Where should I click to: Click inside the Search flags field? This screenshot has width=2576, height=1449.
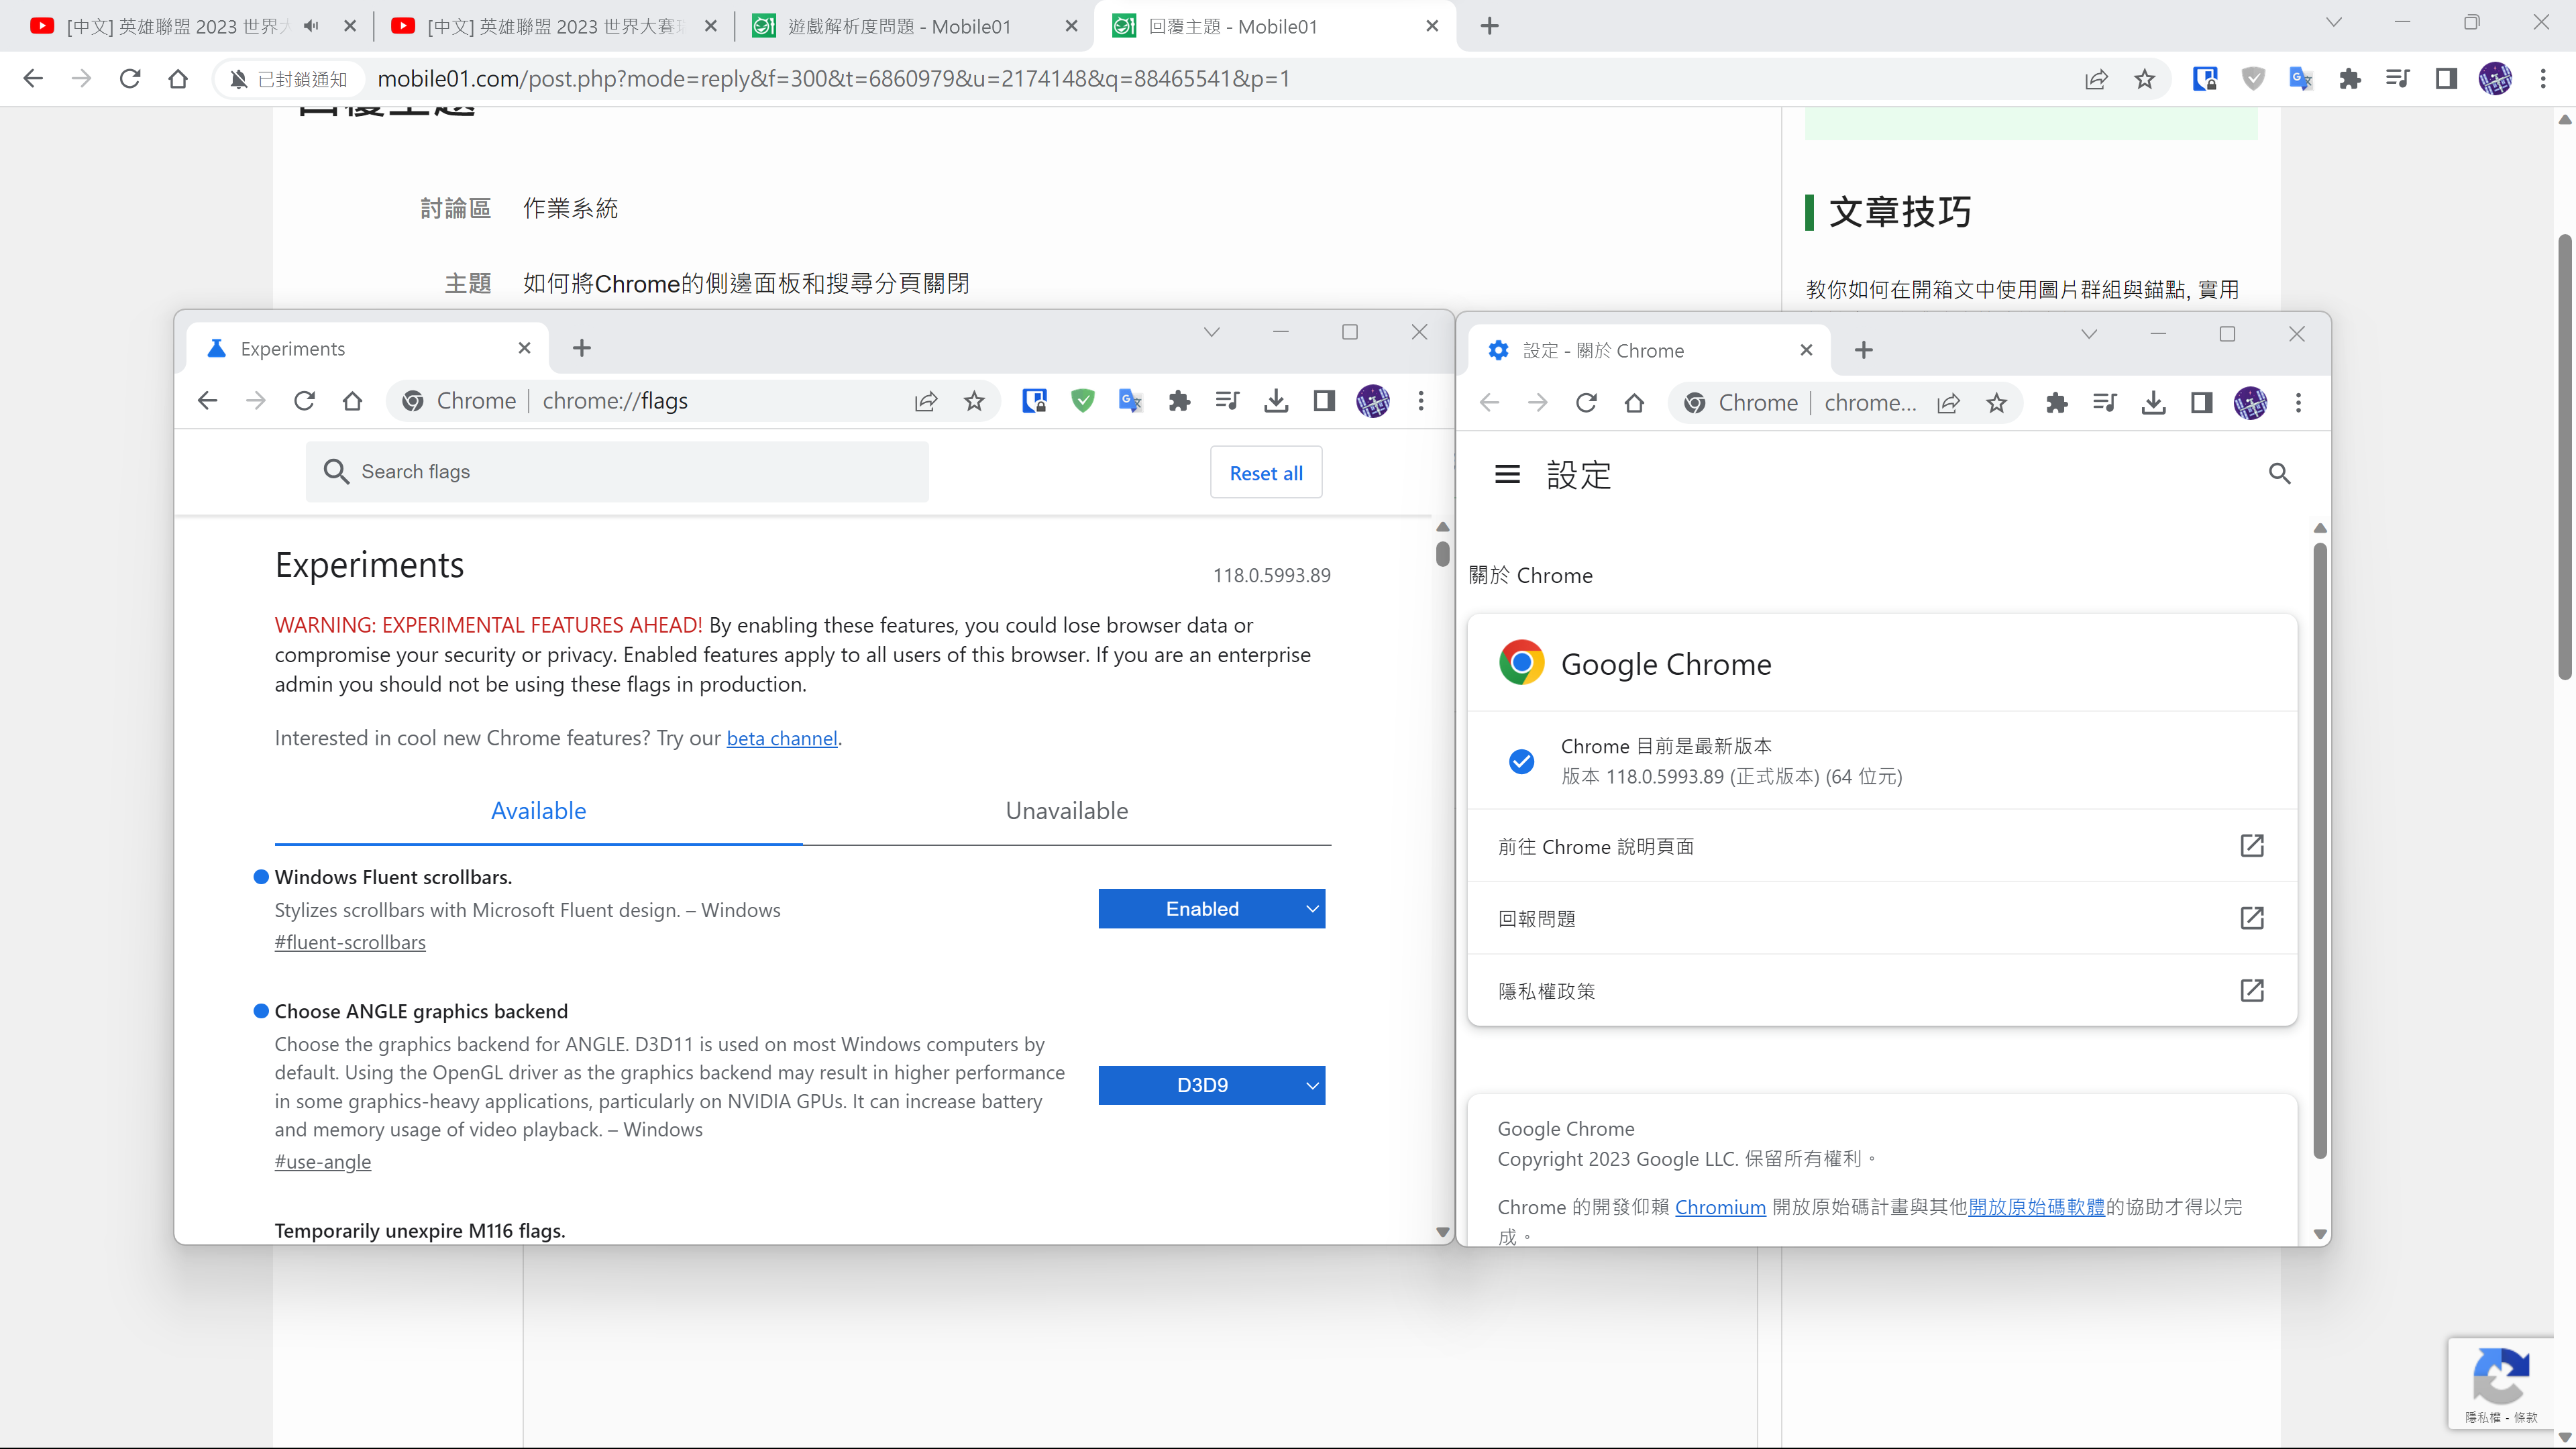(618, 471)
